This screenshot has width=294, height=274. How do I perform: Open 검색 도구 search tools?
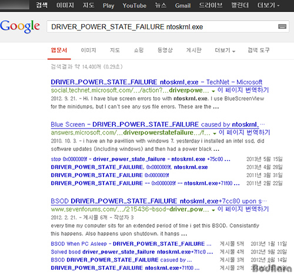pos(259,50)
